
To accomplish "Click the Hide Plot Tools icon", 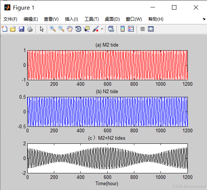I will point(142,29).
